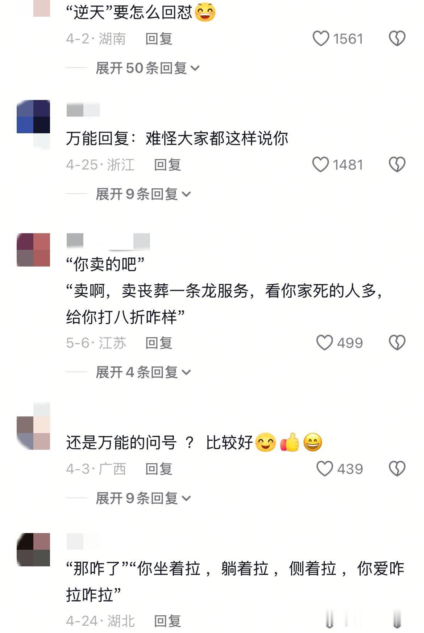424x633 pixels.
Task: Open blue avatar of 万能回复 commenter
Action: [x=33, y=117]
